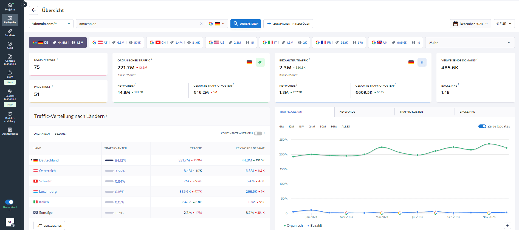Switch to the Backlinks chart tab
This screenshot has width=519, height=230.
point(485,112)
